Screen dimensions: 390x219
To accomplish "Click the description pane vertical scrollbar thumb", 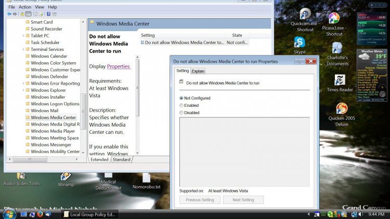I will coord(137,88).
